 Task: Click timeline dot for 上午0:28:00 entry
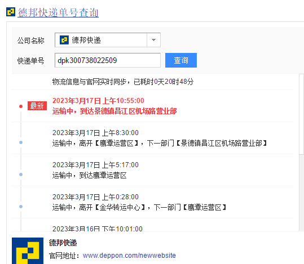(x=21, y=207)
